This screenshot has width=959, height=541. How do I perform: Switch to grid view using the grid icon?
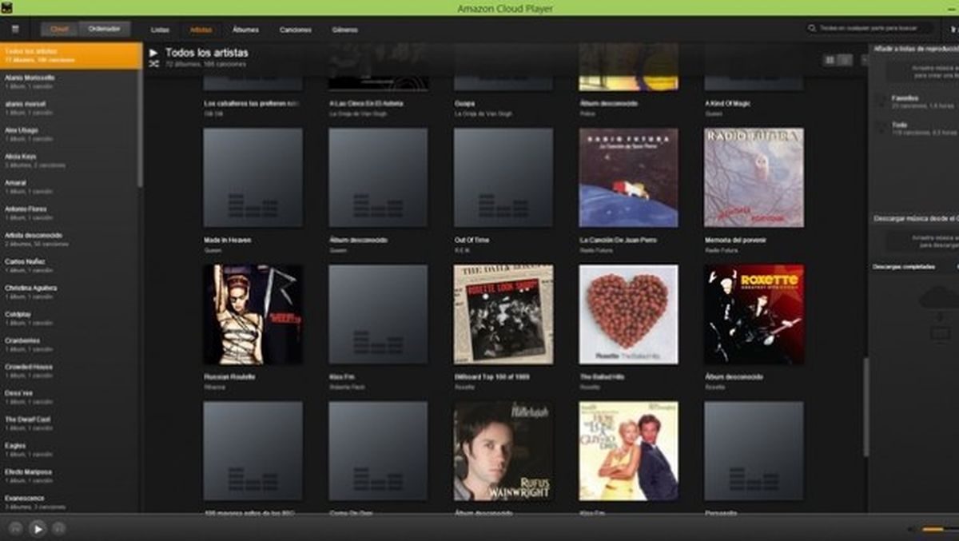click(830, 59)
